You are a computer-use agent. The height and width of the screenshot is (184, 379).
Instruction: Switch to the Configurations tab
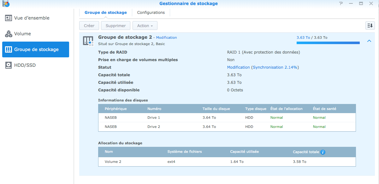(x=151, y=13)
